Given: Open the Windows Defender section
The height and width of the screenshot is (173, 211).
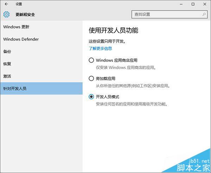Looking at the screenshot, I should (x=41, y=39).
